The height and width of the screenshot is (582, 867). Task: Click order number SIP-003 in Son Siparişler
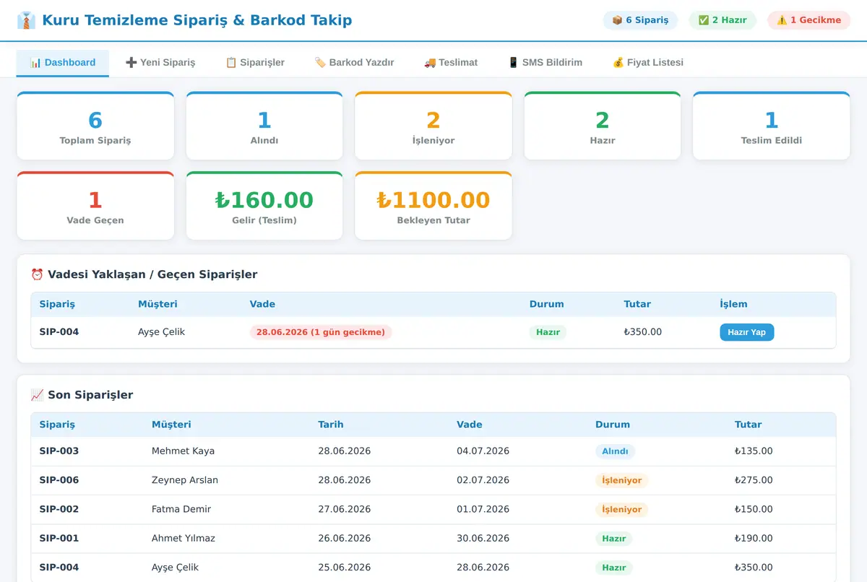(59, 451)
